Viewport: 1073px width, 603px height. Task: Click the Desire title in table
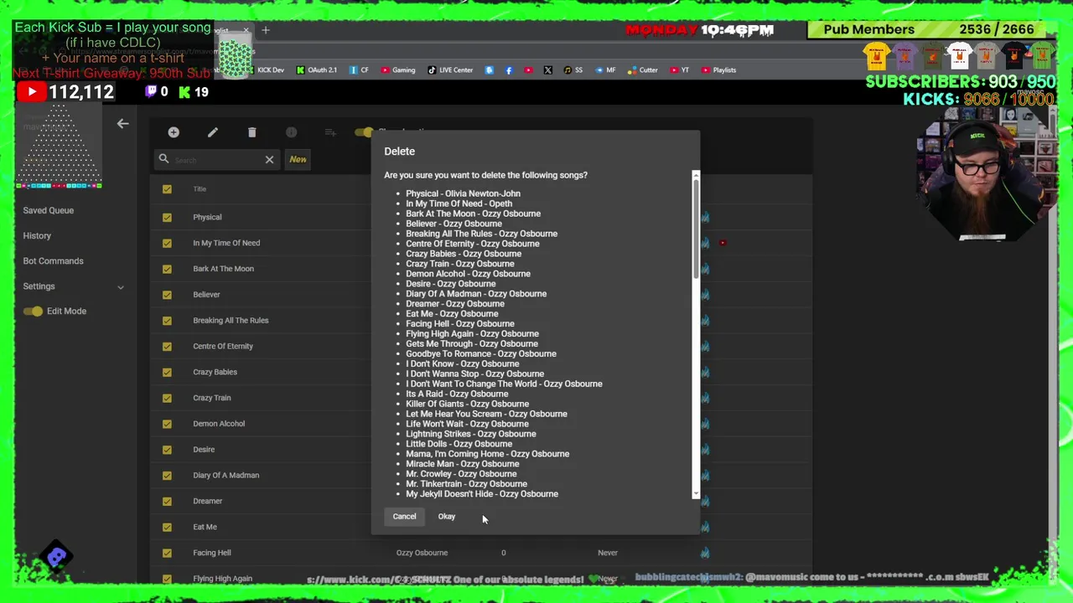(204, 450)
